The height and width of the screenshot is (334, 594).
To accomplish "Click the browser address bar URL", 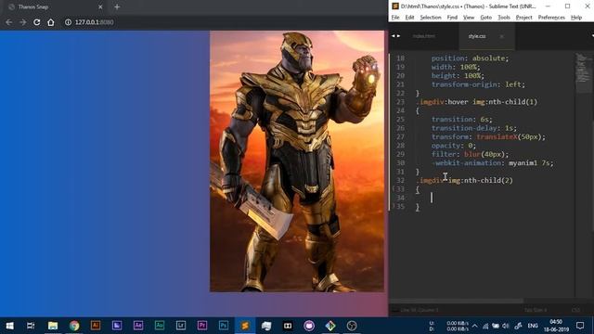I will coord(94,22).
